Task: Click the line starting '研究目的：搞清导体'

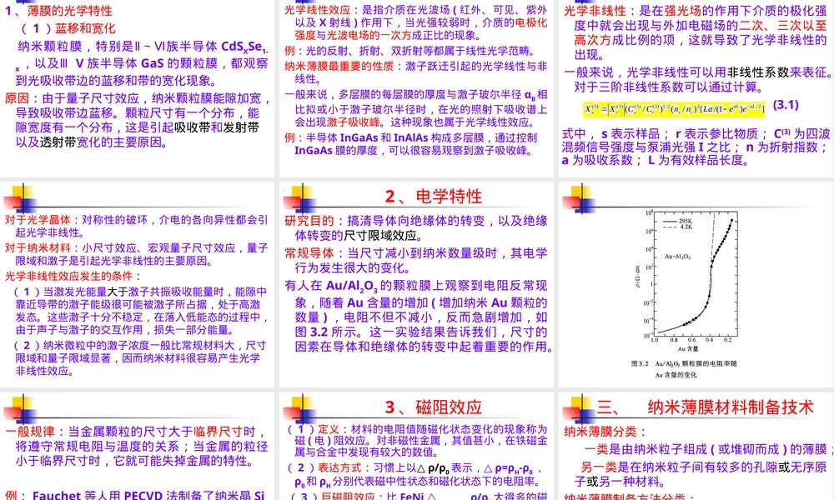Action: [x=416, y=228]
